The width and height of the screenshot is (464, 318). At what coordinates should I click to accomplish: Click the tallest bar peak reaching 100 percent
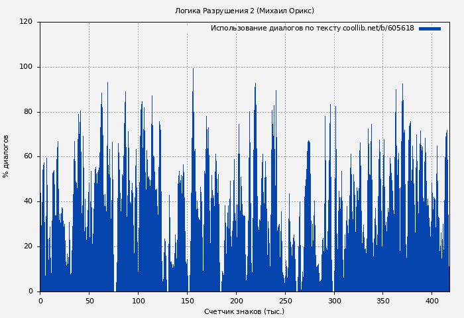(x=193, y=70)
